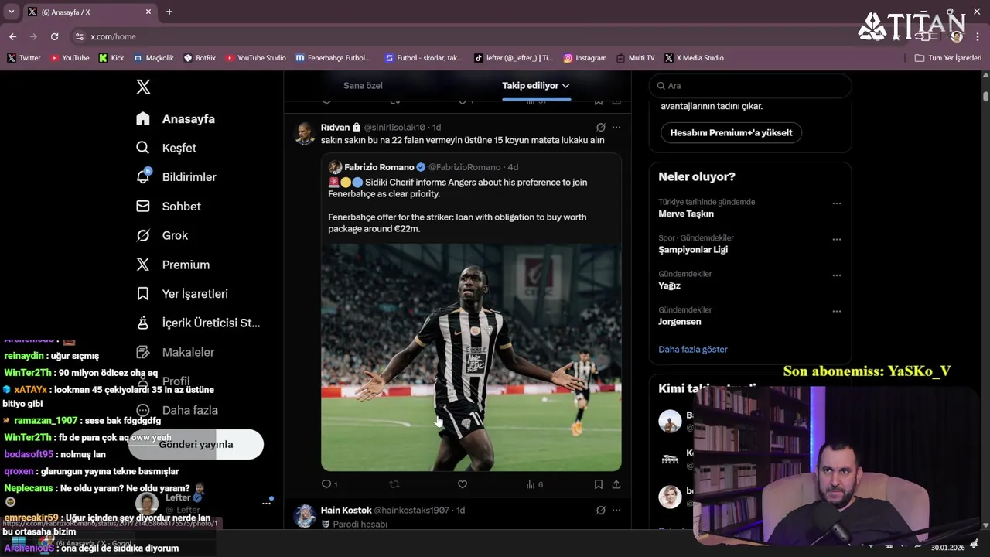This screenshot has width=990, height=557.
Task: Open more options for Jorgensen trend
Action: (836, 311)
